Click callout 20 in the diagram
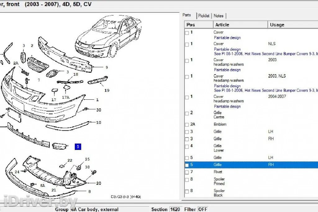 tap(98, 183)
